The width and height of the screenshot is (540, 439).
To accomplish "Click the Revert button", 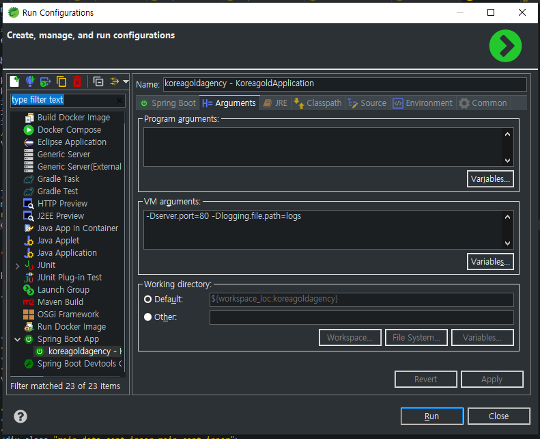I will tap(426, 380).
